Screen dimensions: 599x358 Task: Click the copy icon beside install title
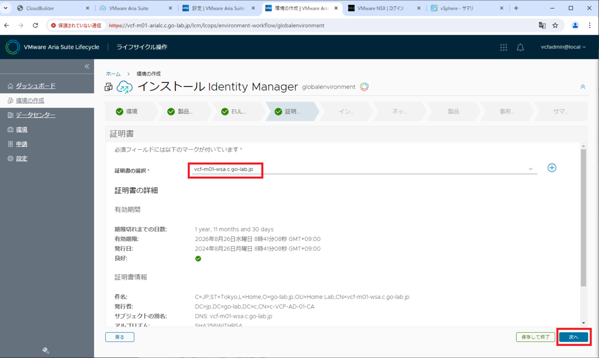click(108, 87)
